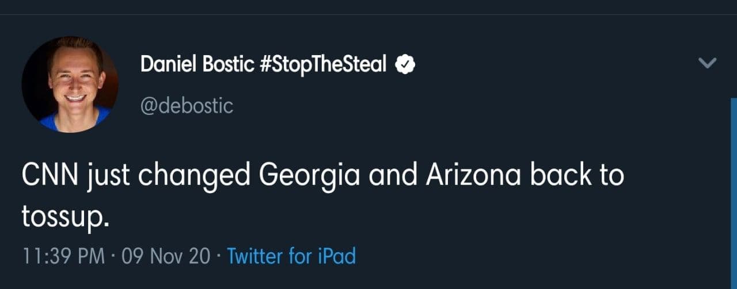Screen dimensions: 737x289
Task: Click the 11:39 PM timestamp
Action: pyautogui.click(x=63, y=256)
